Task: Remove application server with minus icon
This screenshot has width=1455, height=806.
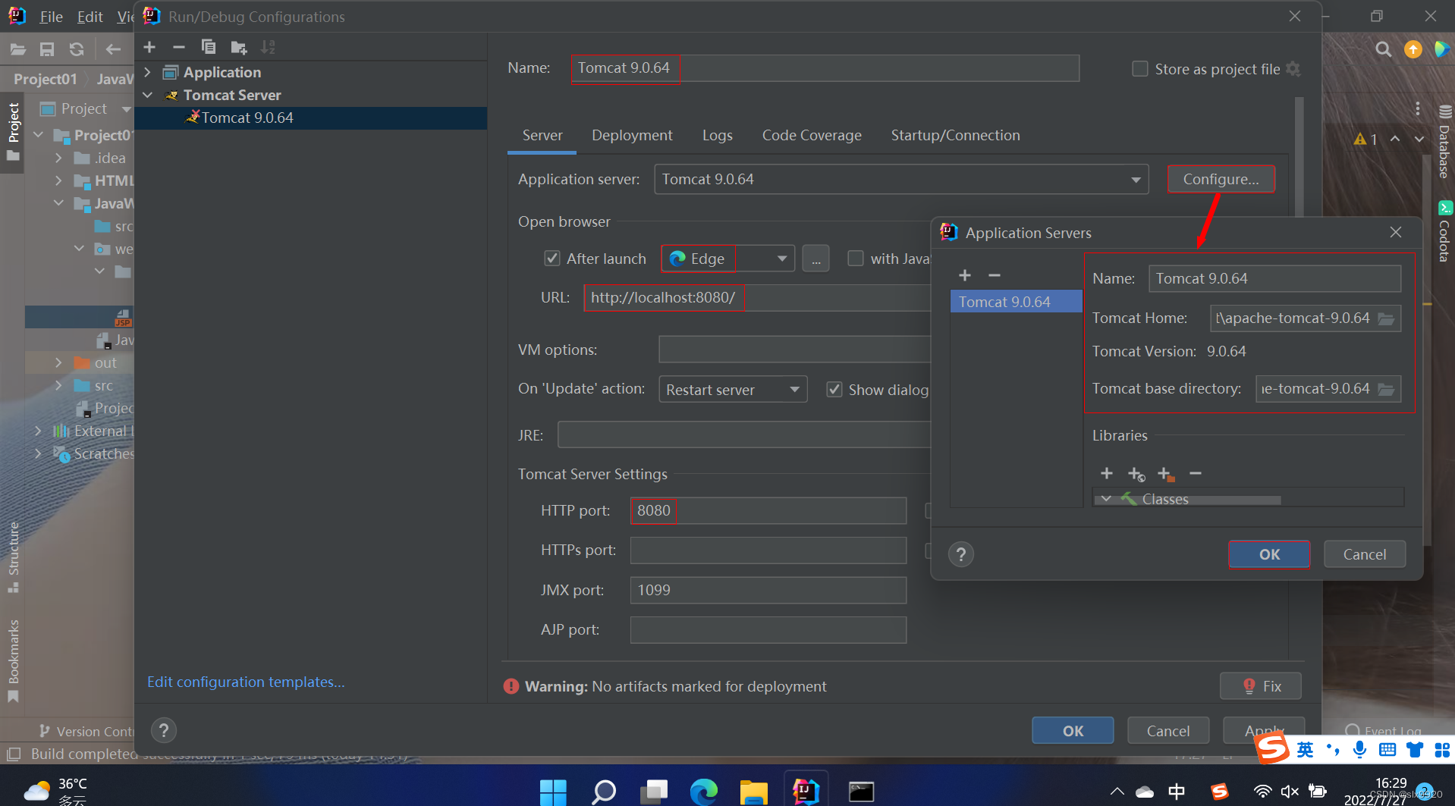Action: point(995,275)
